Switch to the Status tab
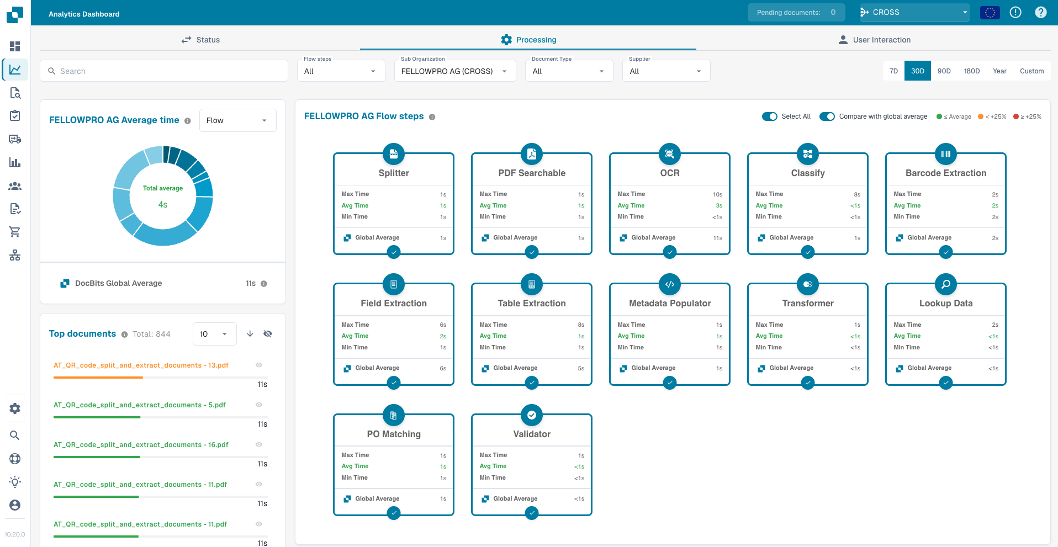The image size is (1058, 547). tap(200, 40)
